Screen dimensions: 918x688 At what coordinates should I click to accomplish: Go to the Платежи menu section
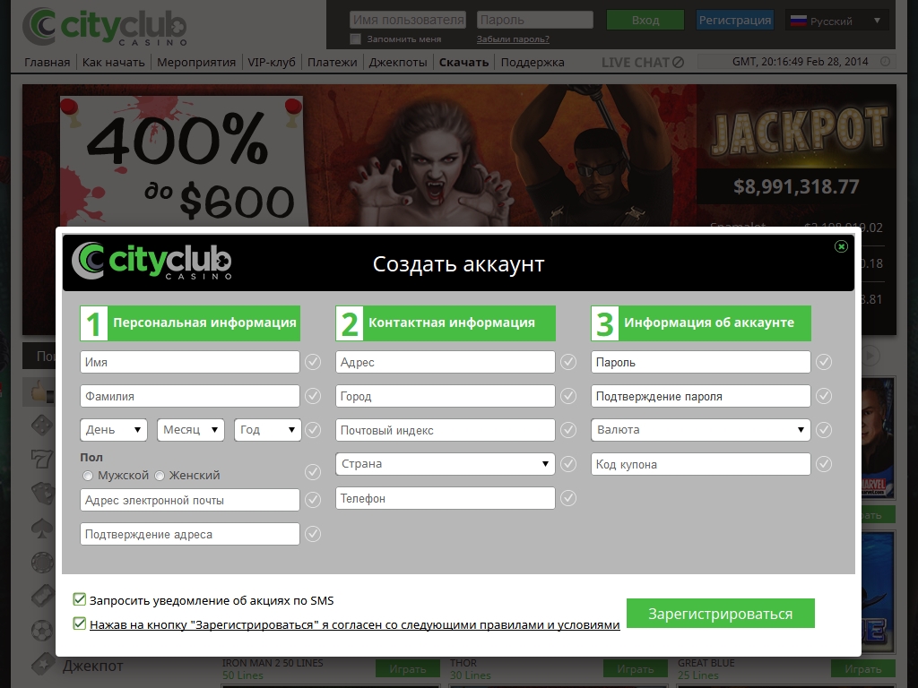pos(332,63)
